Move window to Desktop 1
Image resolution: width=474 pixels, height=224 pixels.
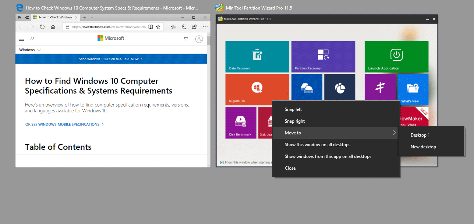[x=431, y=135]
